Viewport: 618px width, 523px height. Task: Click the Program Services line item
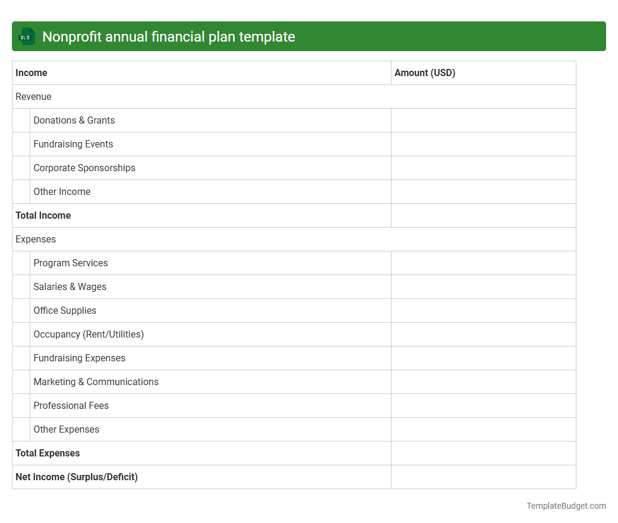(x=70, y=263)
